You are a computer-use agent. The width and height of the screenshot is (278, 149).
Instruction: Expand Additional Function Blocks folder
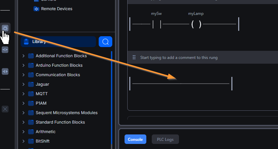tap(23, 56)
